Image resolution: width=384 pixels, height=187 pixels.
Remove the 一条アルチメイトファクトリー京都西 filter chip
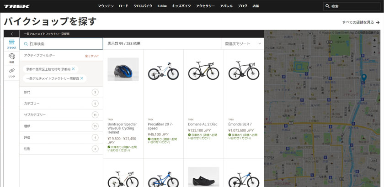click(x=81, y=78)
